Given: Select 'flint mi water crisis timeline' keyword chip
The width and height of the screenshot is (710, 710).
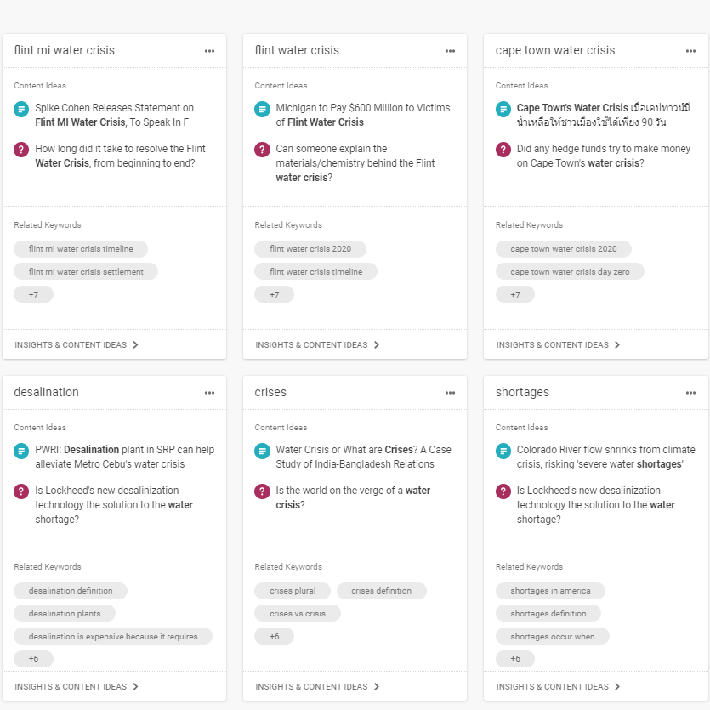Looking at the screenshot, I should pyautogui.click(x=81, y=249).
